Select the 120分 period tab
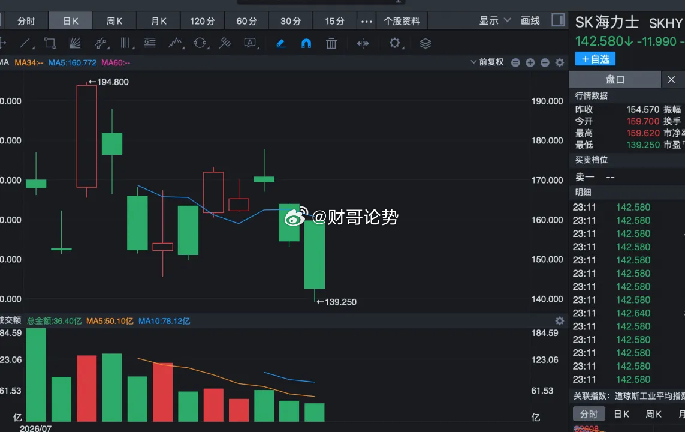This screenshot has width=685, height=432. [203, 21]
